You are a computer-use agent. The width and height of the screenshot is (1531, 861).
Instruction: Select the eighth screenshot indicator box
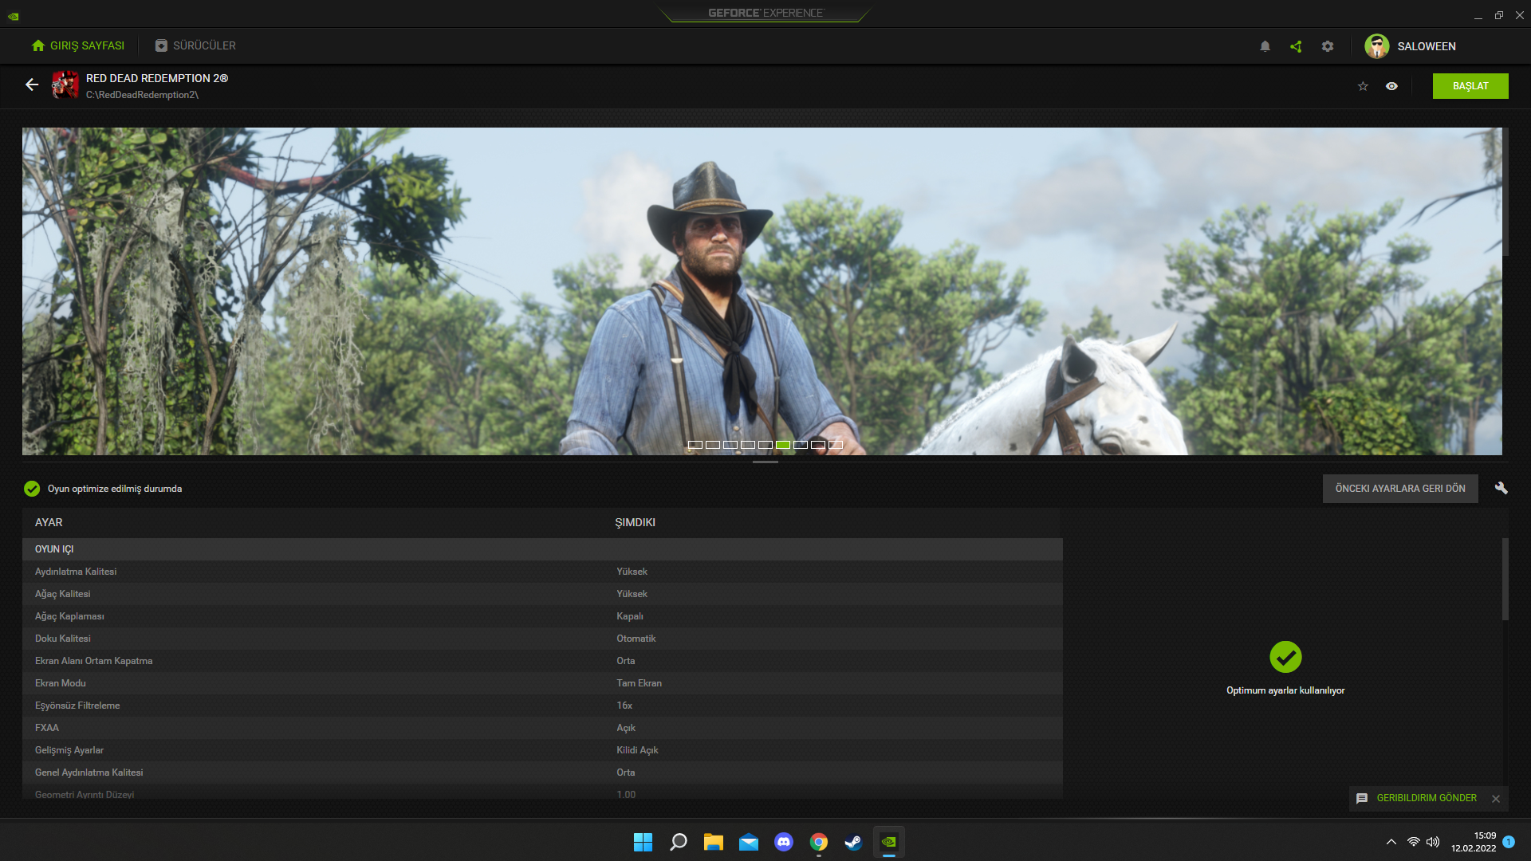coord(818,445)
